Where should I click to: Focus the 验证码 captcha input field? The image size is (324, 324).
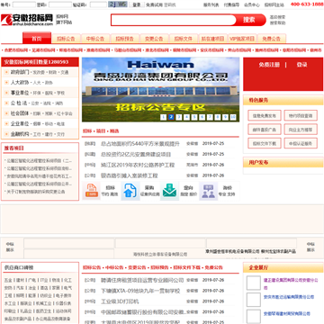click(98, 4)
